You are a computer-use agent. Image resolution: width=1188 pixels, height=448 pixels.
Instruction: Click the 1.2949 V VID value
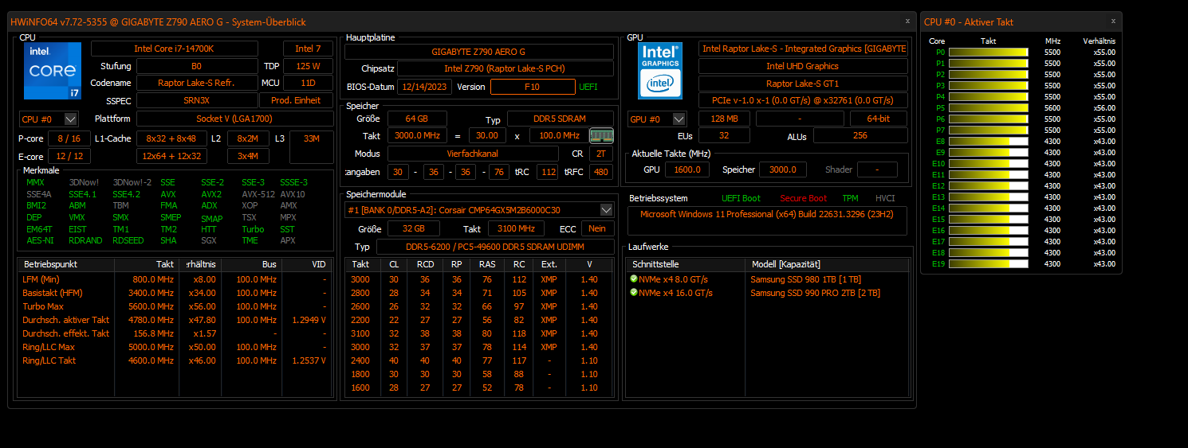click(x=309, y=320)
